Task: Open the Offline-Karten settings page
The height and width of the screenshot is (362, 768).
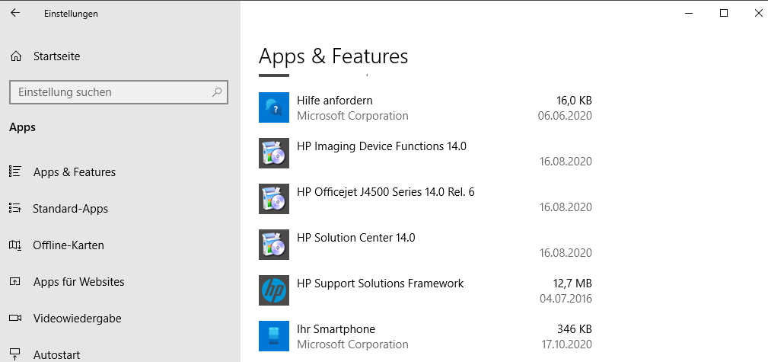Action: coord(69,245)
